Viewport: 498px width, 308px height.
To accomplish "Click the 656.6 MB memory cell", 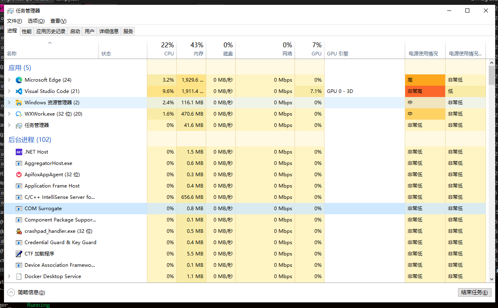I will coord(191,197).
